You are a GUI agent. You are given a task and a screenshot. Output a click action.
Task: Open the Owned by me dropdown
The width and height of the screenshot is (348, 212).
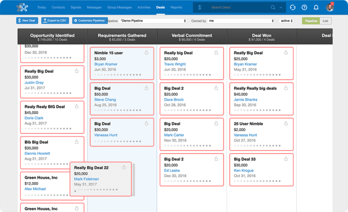241,21
